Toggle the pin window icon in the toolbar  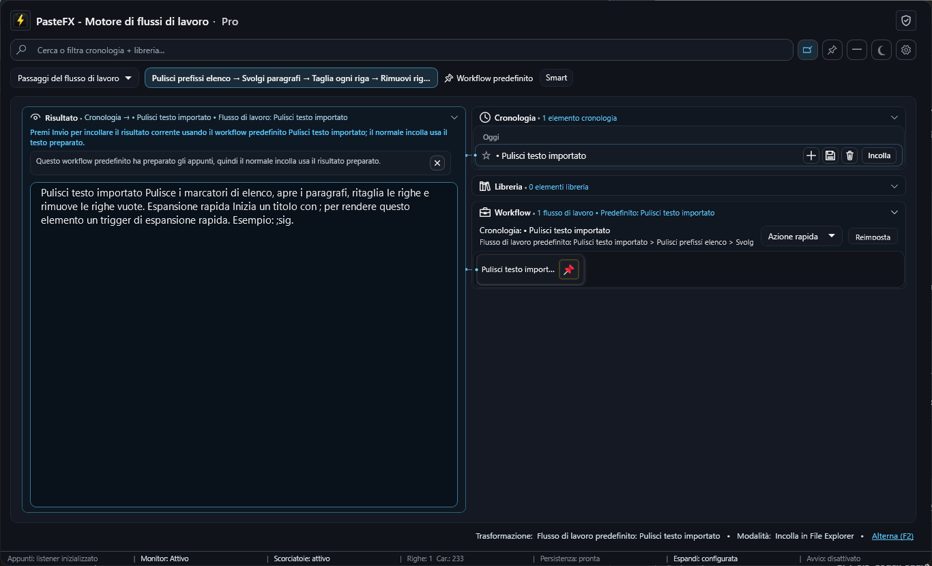832,50
